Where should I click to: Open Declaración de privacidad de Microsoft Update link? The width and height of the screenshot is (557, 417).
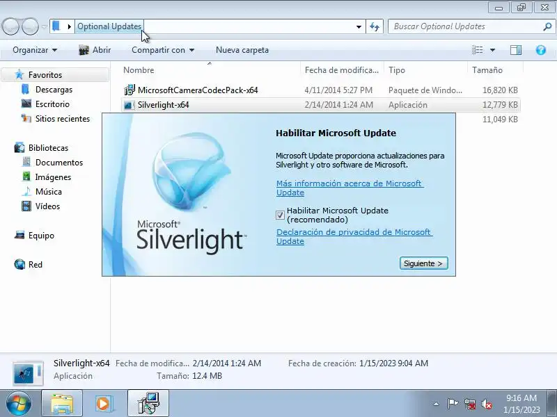coord(354,236)
